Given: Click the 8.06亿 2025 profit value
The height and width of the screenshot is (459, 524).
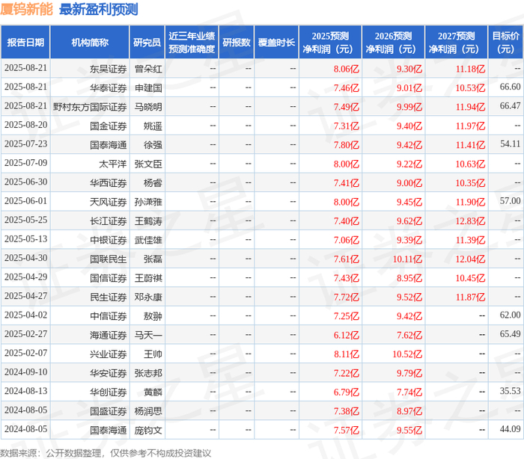Looking at the screenshot, I should pyautogui.click(x=346, y=69).
